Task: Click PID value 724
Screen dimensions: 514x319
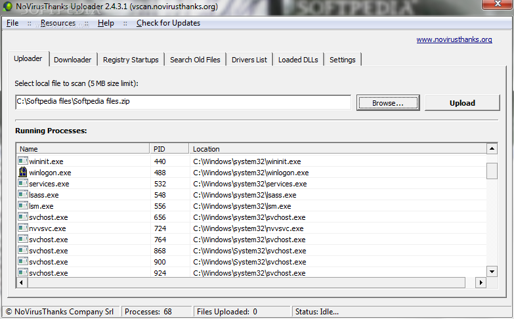Action: point(160,228)
